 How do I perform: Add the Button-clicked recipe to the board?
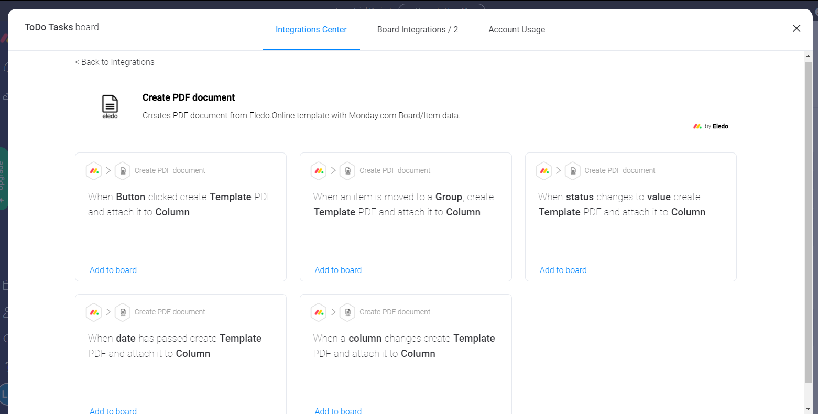click(x=113, y=270)
